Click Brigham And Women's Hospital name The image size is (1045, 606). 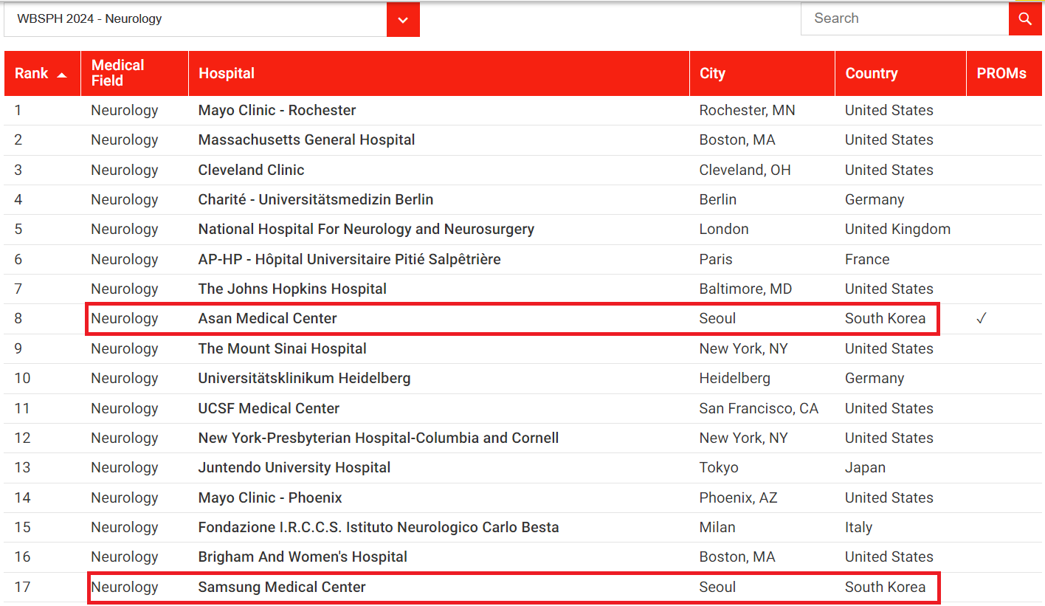303,557
